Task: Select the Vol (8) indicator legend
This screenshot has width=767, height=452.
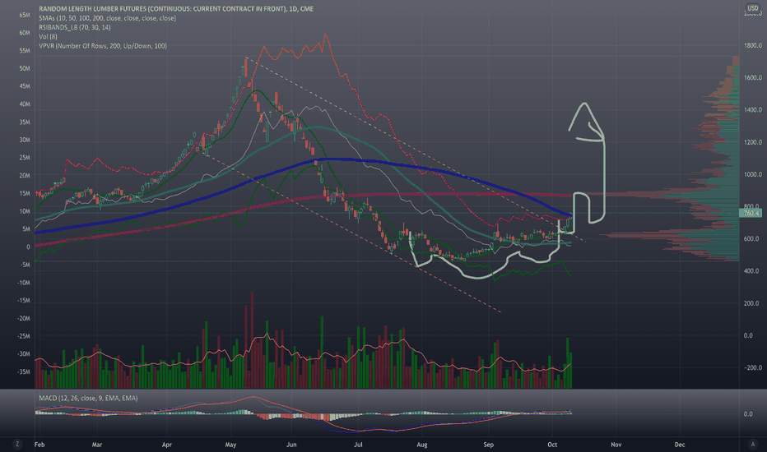Action: pyautogui.click(x=48, y=37)
